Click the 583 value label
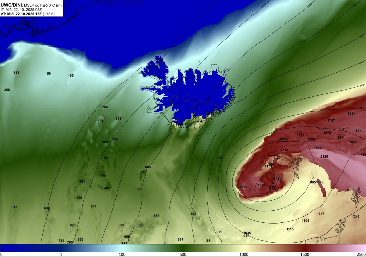 pyautogui.click(x=139, y=189)
